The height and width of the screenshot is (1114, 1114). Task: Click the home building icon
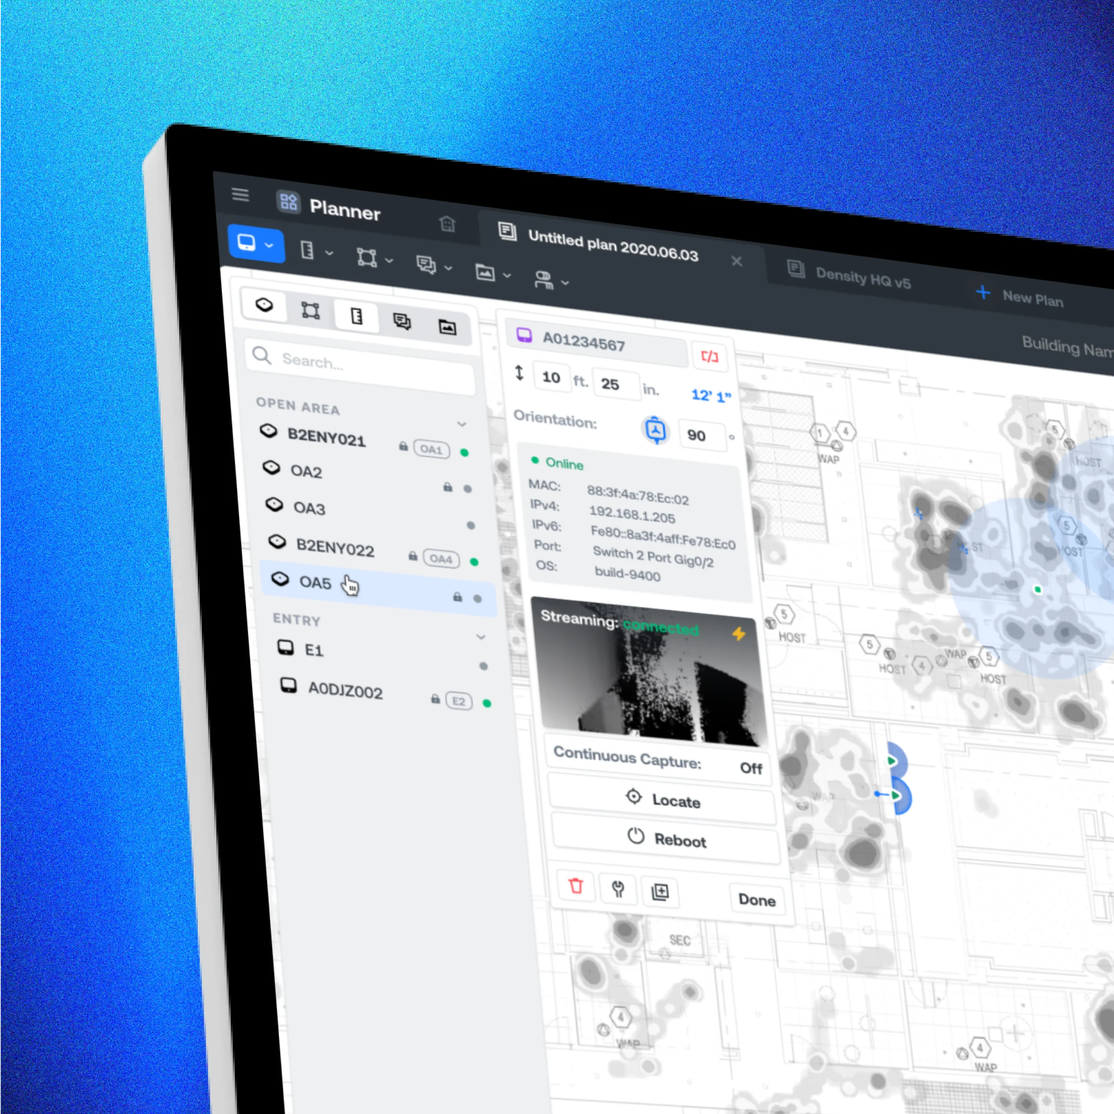(x=447, y=224)
